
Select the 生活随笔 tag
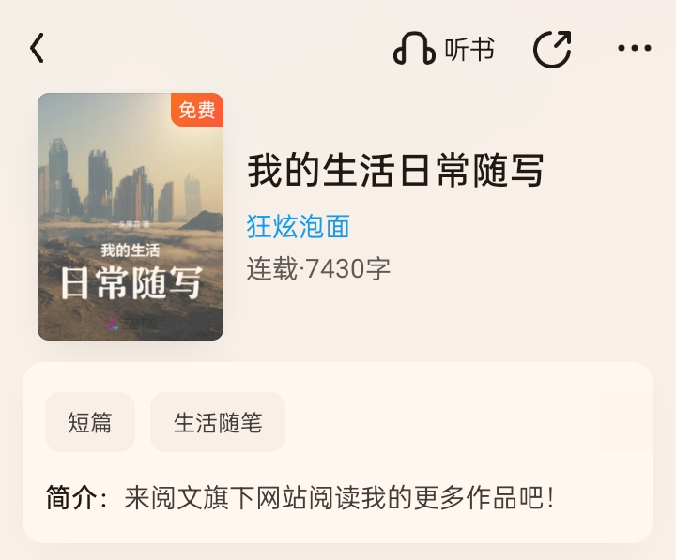[x=218, y=422]
